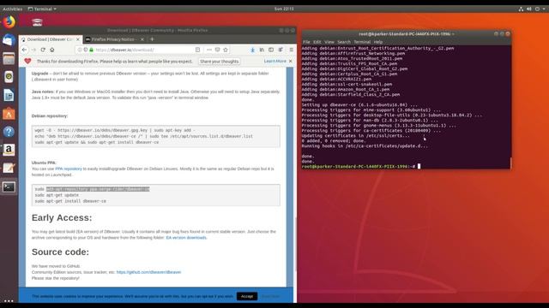Viewport: 549px width, 308px height.
Task: Go forward one page in Firefox
Action: click(x=33, y=50)
